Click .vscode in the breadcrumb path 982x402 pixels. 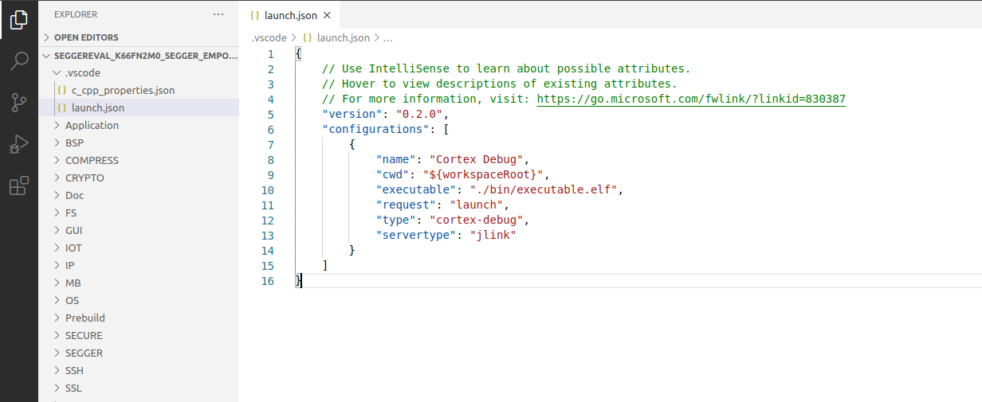click(269, 37)
